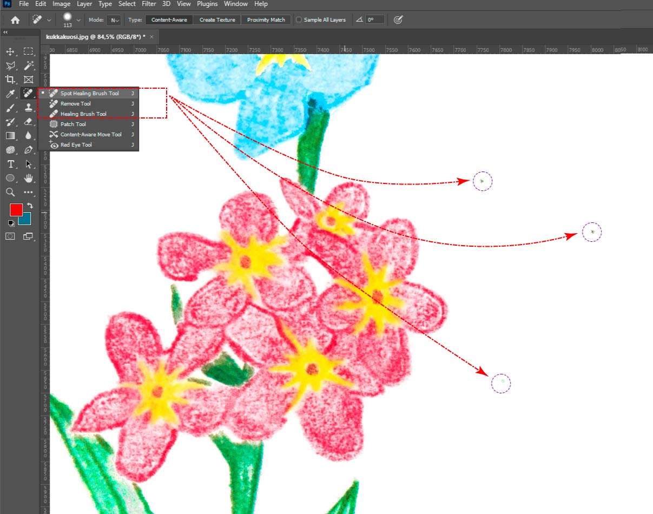
Task: Enable the Sample All Layers checkbox
Action: (299, 20)
